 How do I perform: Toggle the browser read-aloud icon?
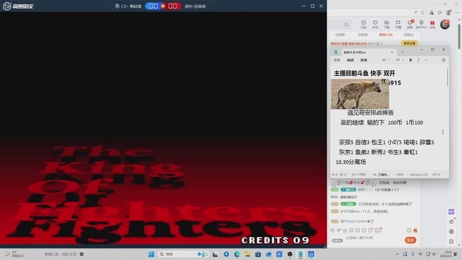click(416, 12)
